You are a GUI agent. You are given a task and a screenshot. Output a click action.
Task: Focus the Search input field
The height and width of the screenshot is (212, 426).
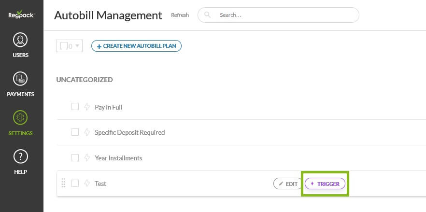(x=285, y=15)
